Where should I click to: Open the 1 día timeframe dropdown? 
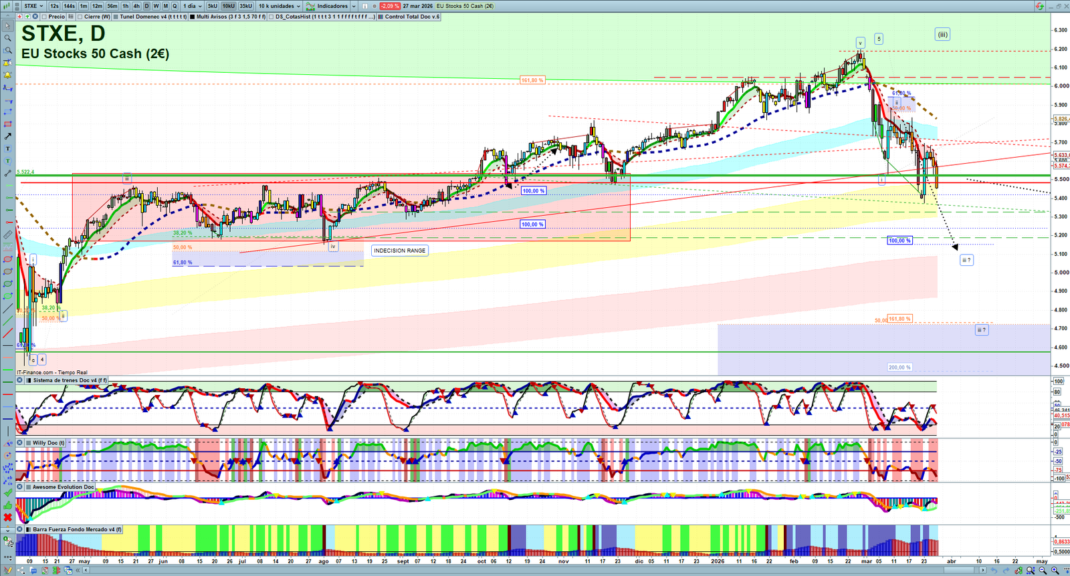(x=192, y=6)
